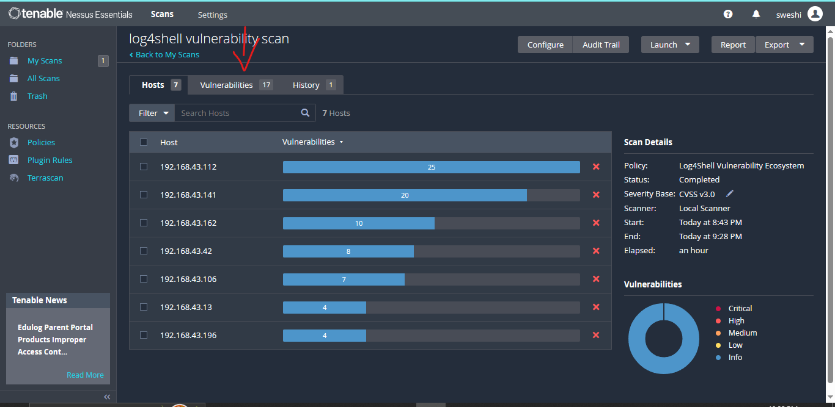The height and width of the screenshot is (407, 835).
Task: Collapse the sidebar with double chevron icon
Action: pos(107,397)
